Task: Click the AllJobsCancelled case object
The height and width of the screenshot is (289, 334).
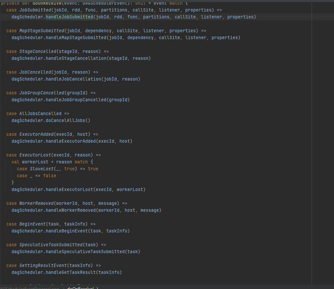Action: pos(40,113)
